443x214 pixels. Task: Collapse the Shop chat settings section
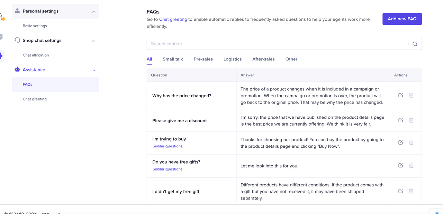coord(94,41)
